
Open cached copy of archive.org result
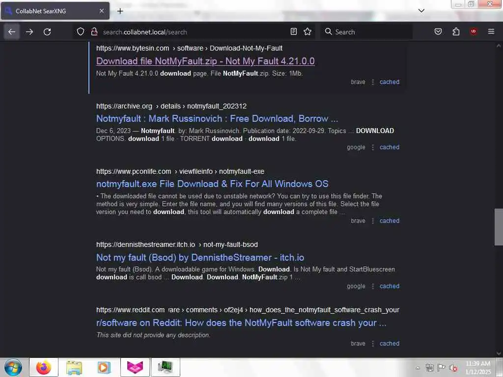[390, 147]
